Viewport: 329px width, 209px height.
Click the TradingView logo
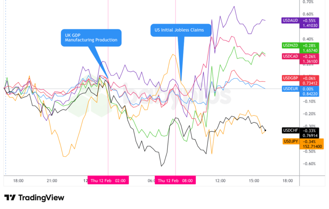coord(34,198)
